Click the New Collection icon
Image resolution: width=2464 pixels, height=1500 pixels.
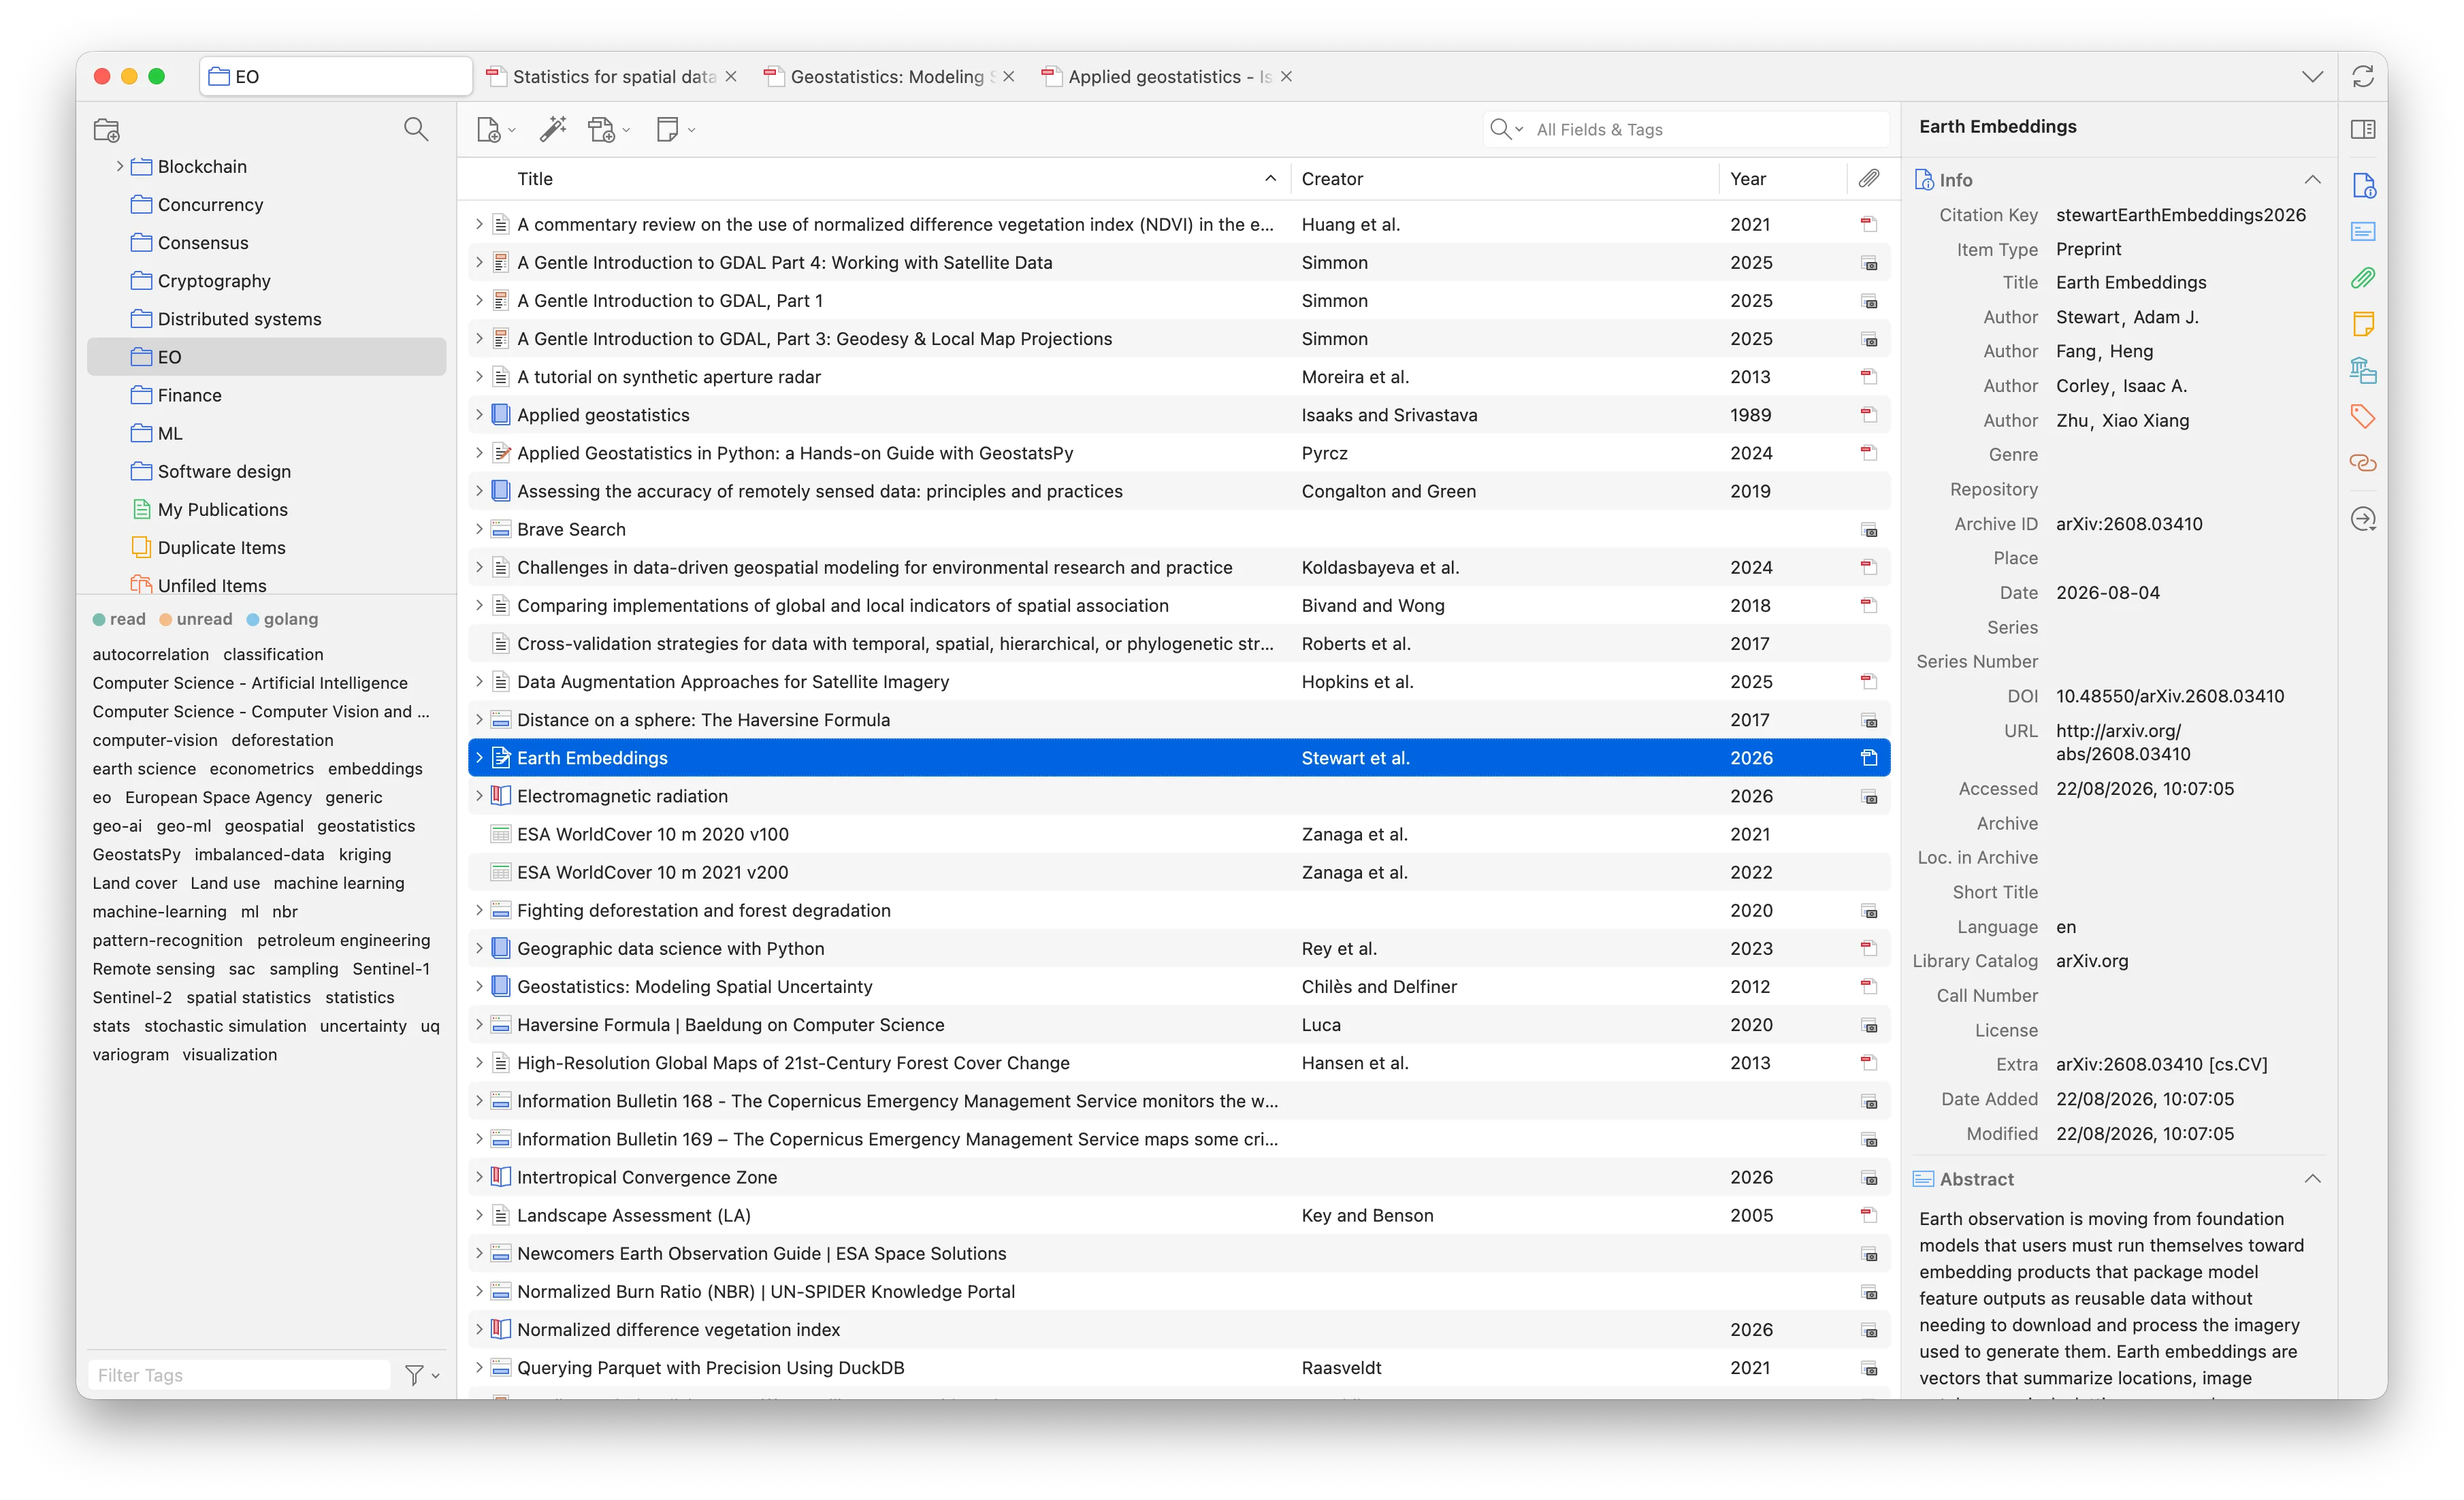click(106, 130)
